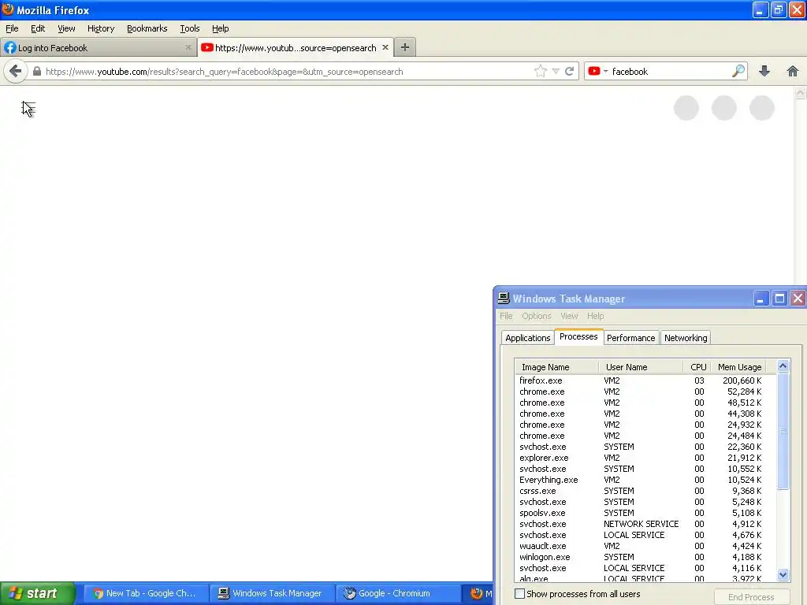The image size is (807, 605).
Task: Close the YouTube tab
Action: click(x=385, y=47)
